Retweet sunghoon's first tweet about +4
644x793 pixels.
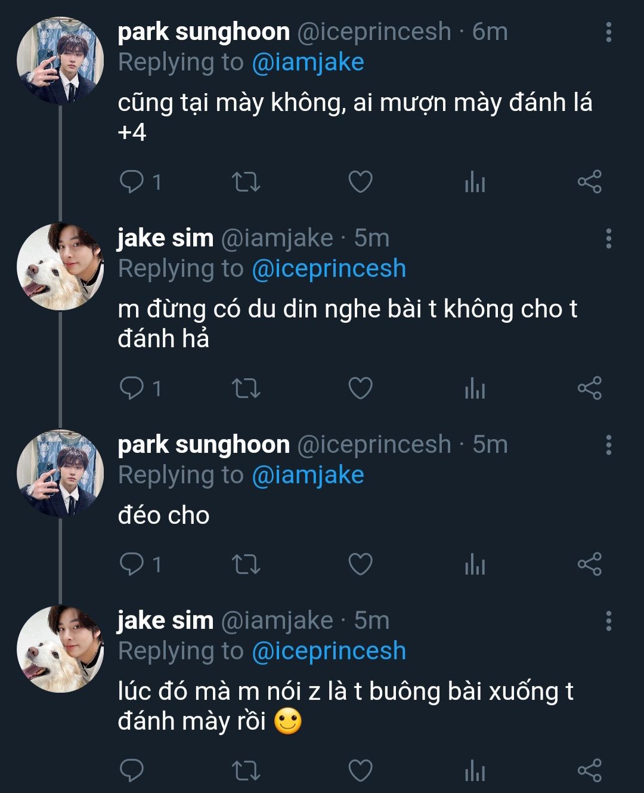point(246,181)
